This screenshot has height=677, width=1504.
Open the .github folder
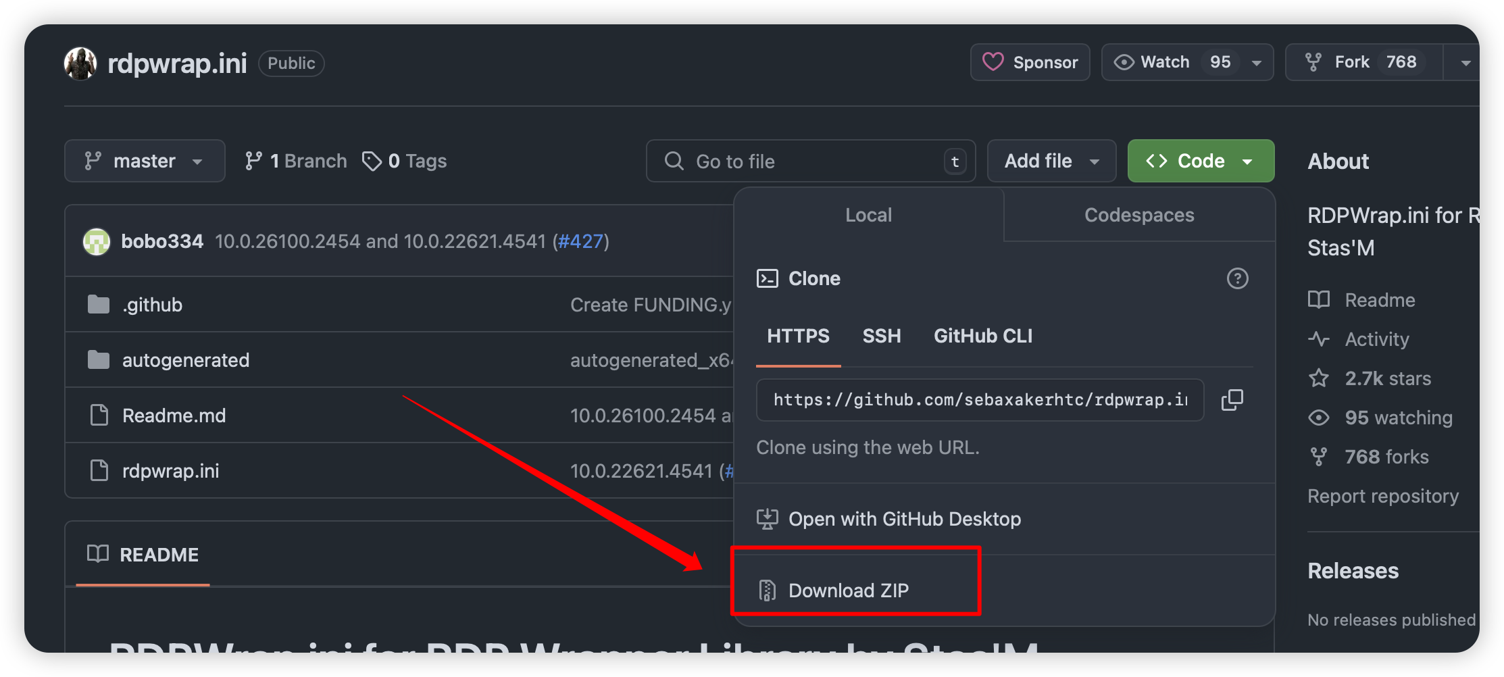(x=152, y=305)
